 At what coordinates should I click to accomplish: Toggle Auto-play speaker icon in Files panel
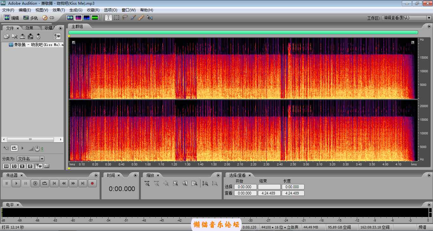[6, 148]
